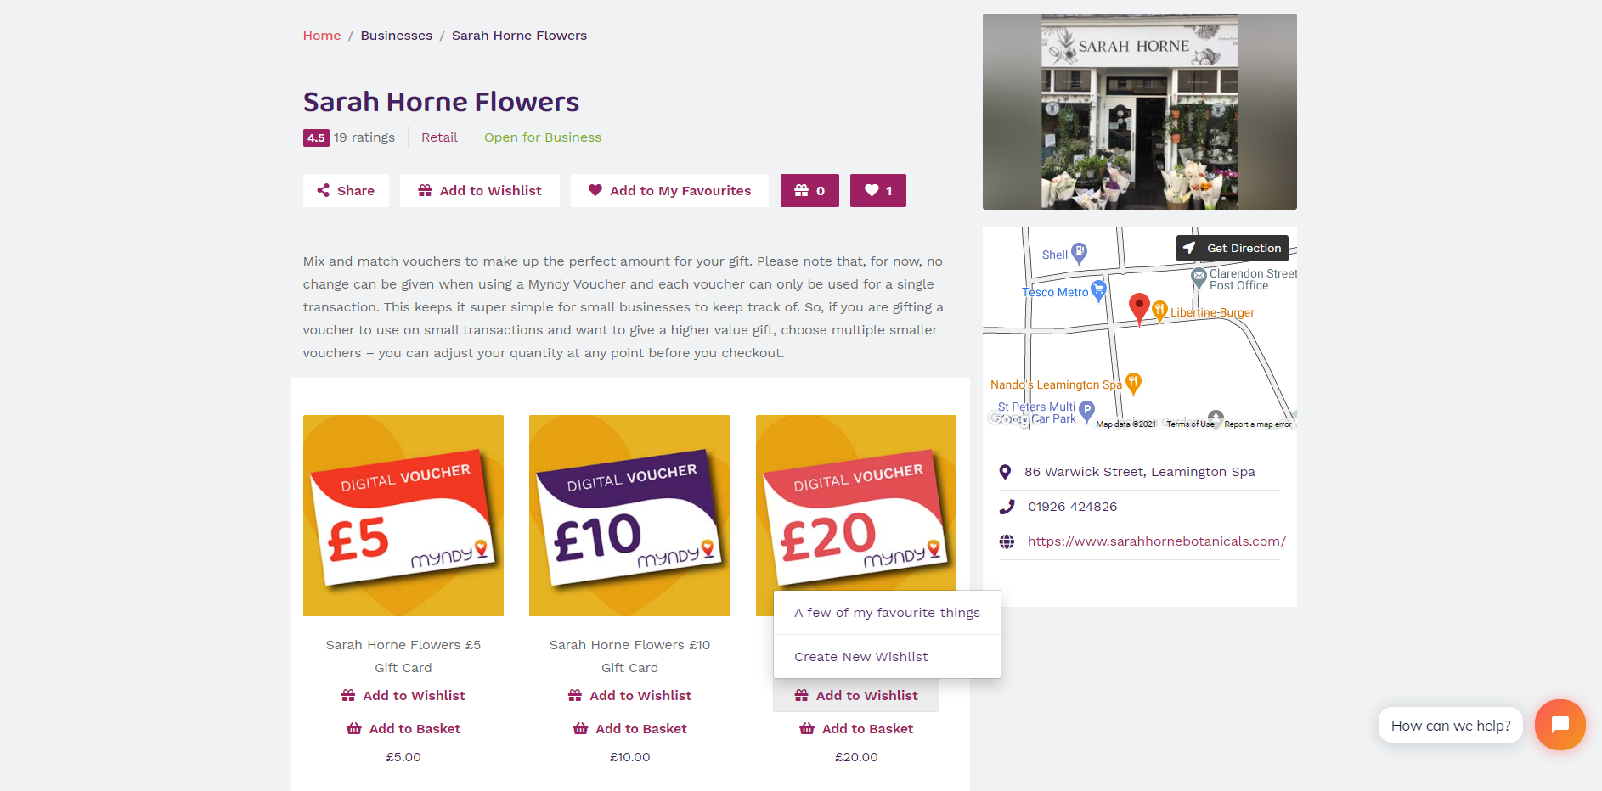
Task: Open the heart favourites counter showing 1
Action: click(878, 191)
